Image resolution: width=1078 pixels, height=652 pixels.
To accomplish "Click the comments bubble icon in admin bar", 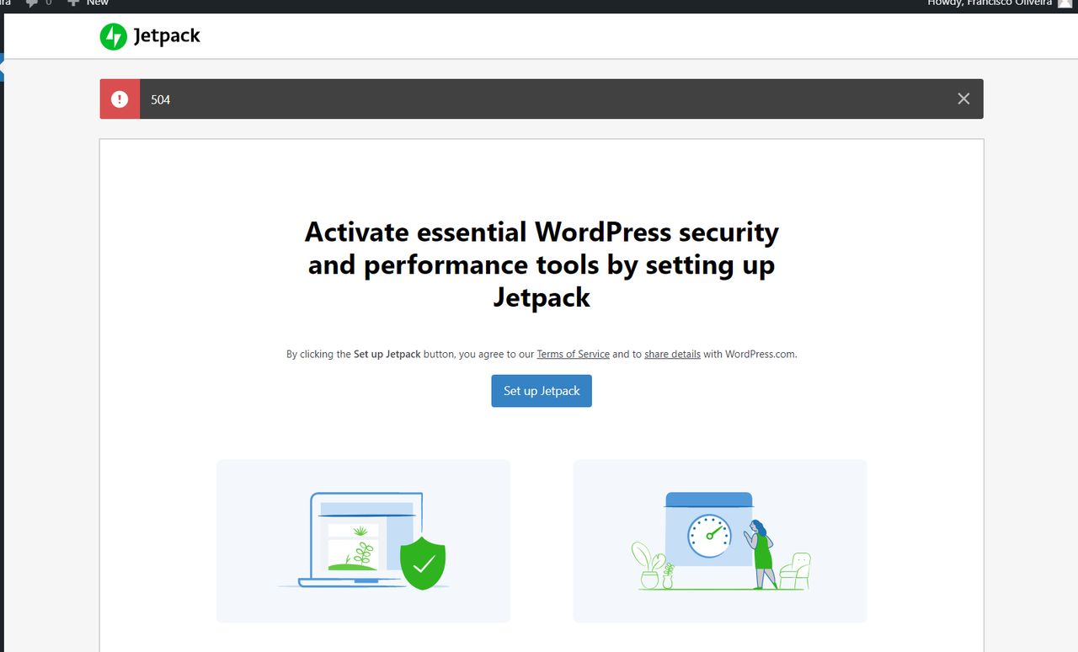I will 32,3.
